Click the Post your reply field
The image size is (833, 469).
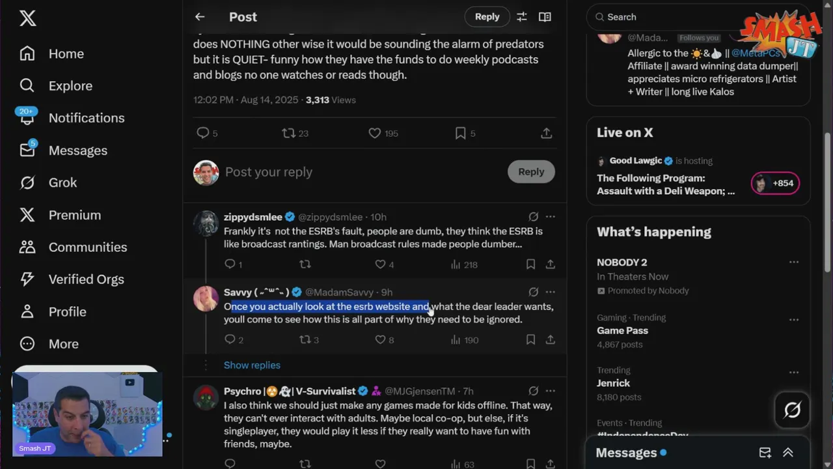[x=361, y=172]
